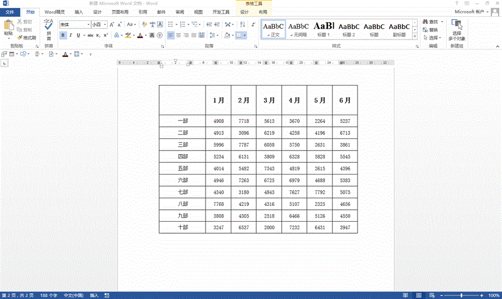502x299 pixels.
Task: Click the bulleted list icon
Action: click(171, 24)
